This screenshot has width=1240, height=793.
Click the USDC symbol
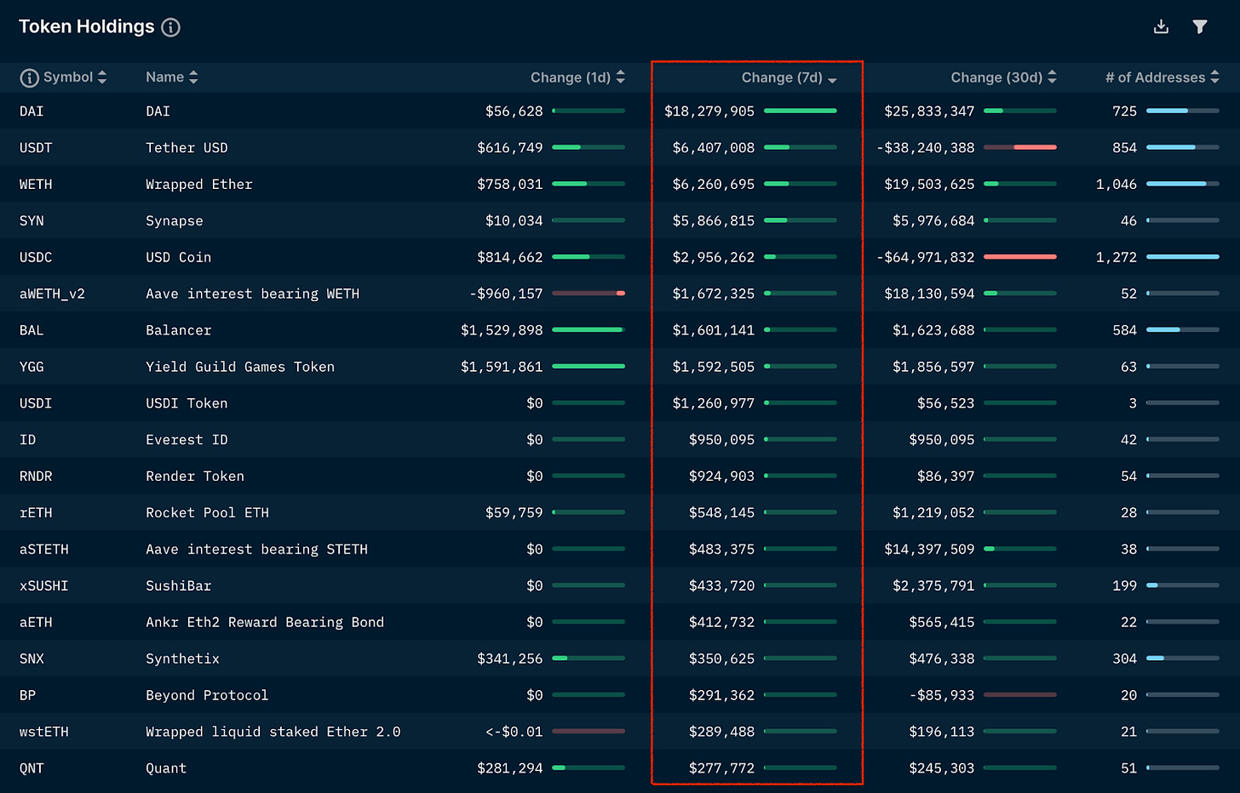(36, 258)
